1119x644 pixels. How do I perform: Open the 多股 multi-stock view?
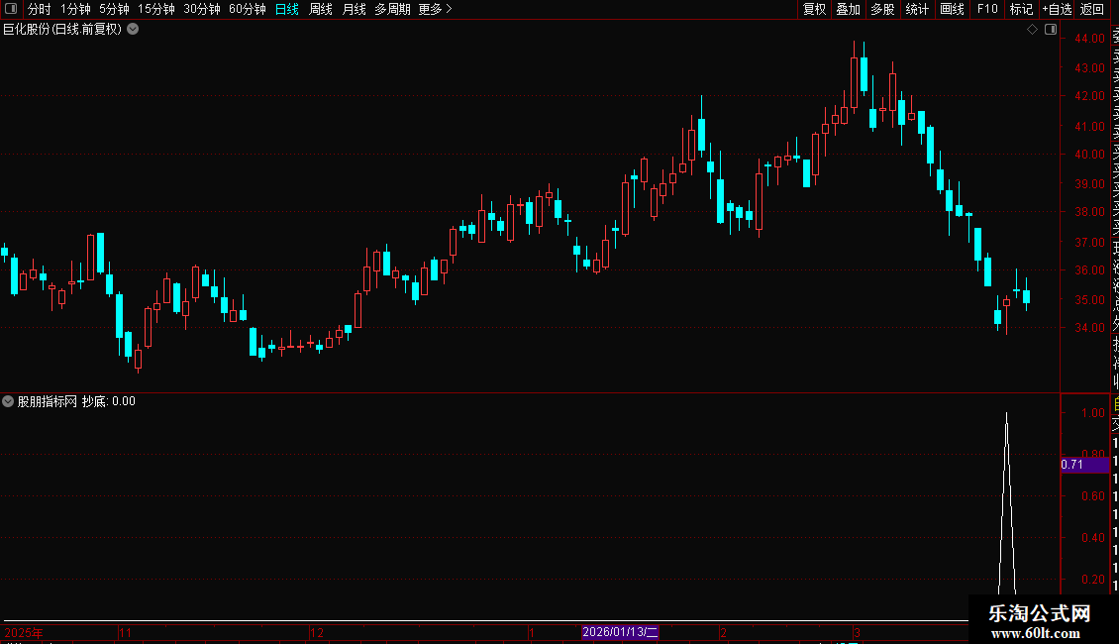882,9
